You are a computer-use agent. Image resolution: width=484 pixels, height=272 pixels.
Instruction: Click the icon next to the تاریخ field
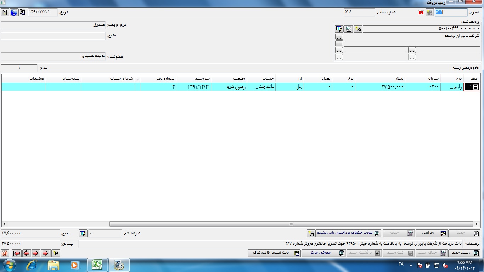[x=23, y=12]
